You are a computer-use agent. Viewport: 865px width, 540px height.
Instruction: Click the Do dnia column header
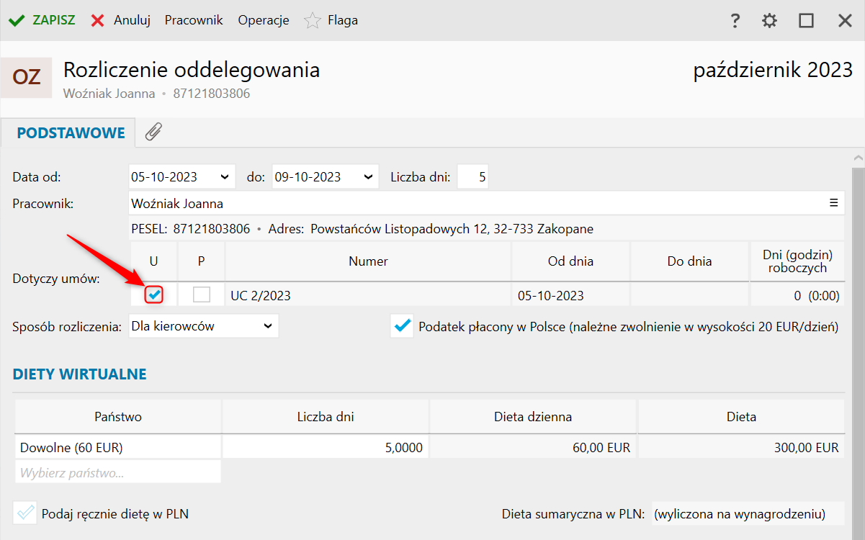click(x=689, y=261)
